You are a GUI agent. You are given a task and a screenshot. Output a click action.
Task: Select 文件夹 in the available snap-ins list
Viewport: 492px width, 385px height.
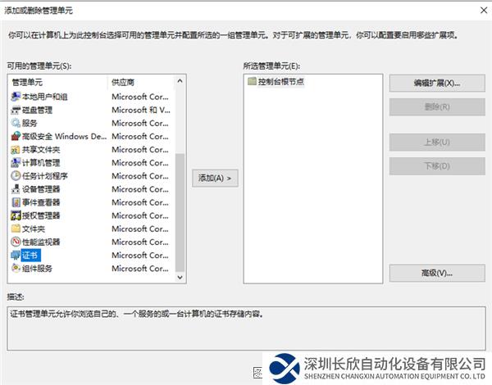(34, 229)
